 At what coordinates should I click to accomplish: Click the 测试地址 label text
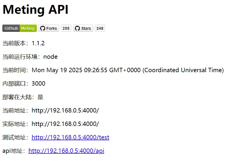pos(15,137)
